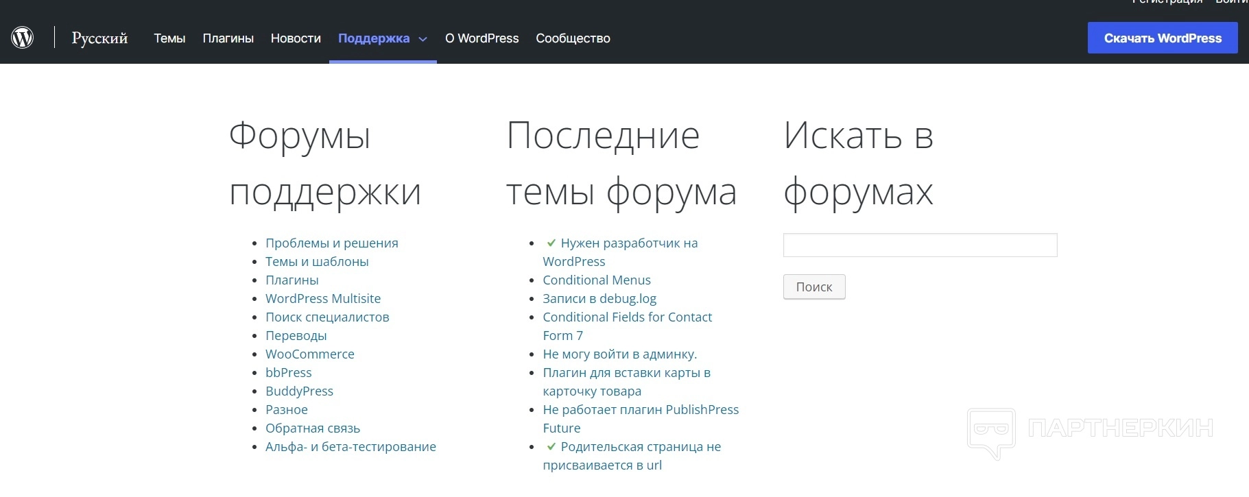The image size is (1249, 497).
Task: Click the Поиск search button
Action: 814,287
